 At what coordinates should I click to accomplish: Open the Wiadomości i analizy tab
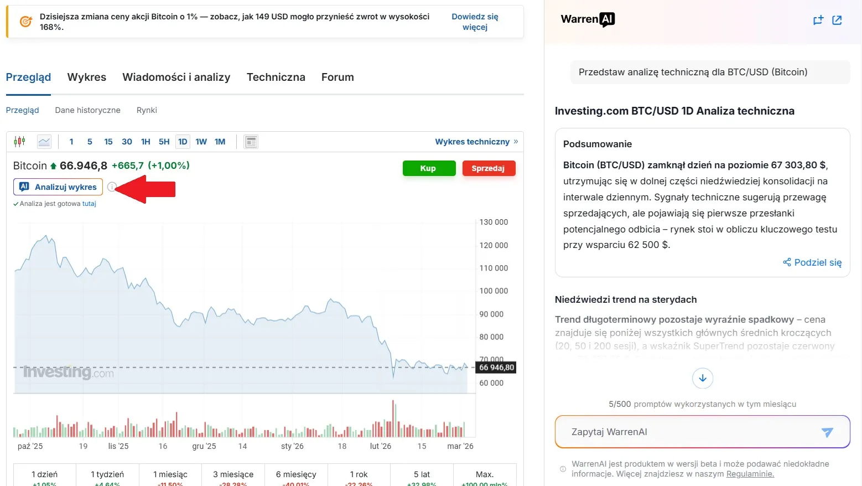point(176,77)
